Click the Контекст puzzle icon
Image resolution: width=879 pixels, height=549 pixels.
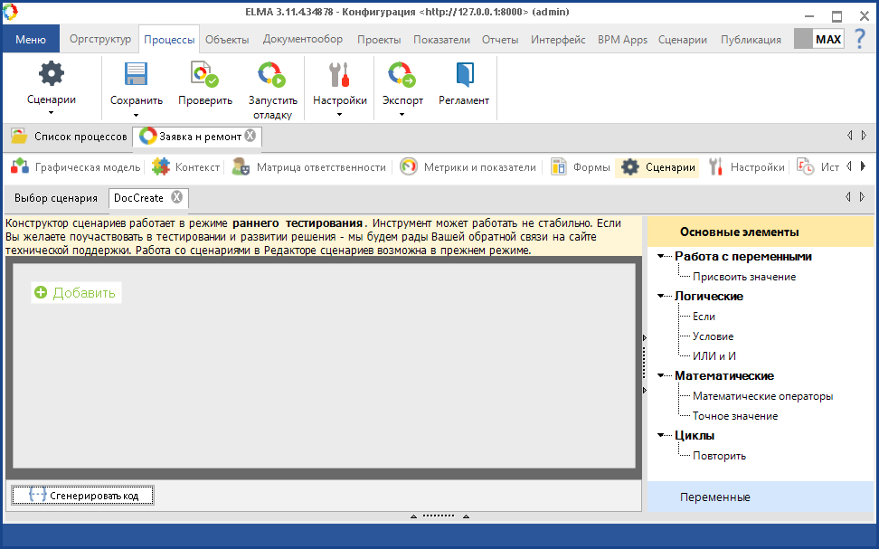161,166
